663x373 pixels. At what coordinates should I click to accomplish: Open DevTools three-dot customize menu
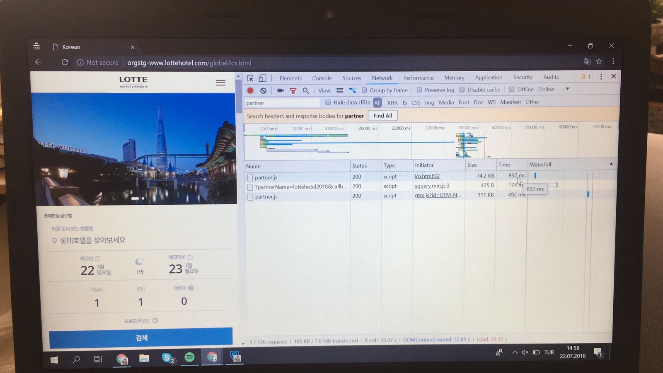click(601, 76)
